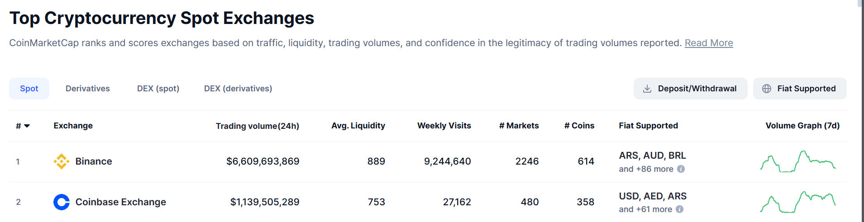
Task: Sort table by Weekly Visits header
Action: pyautogui.click(x=444, y=126)
